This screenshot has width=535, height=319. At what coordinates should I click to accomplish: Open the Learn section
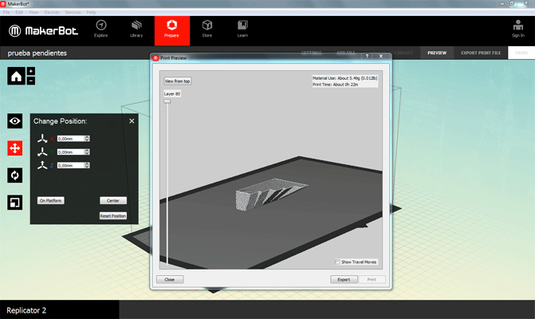[x=242, y=29]
